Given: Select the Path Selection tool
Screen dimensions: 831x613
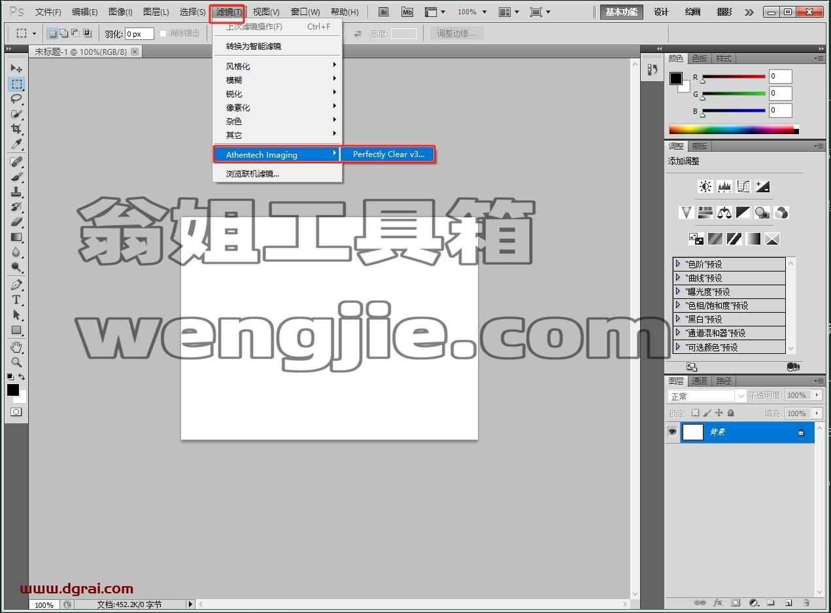Looking at the screenshot, I should [16, 315].
